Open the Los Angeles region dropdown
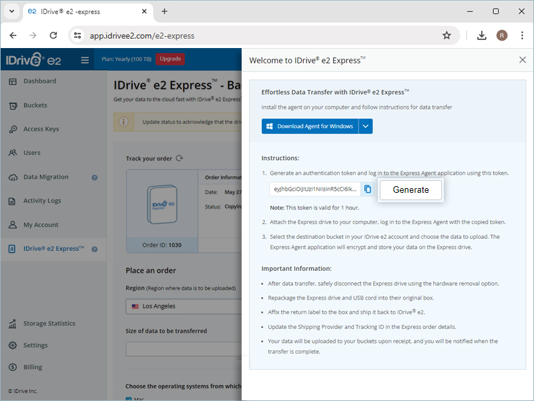The height and width of the screenshot is (401, 534). tap(184, 306)
